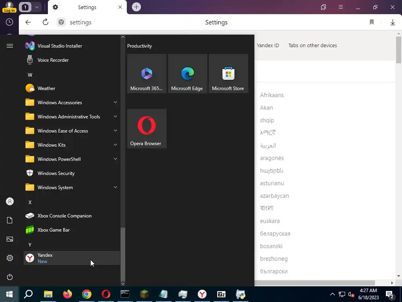Open Yandex browser main menu
Image resolution: width=402 pixels, height=302 pixels.
[x=341, y=7]
